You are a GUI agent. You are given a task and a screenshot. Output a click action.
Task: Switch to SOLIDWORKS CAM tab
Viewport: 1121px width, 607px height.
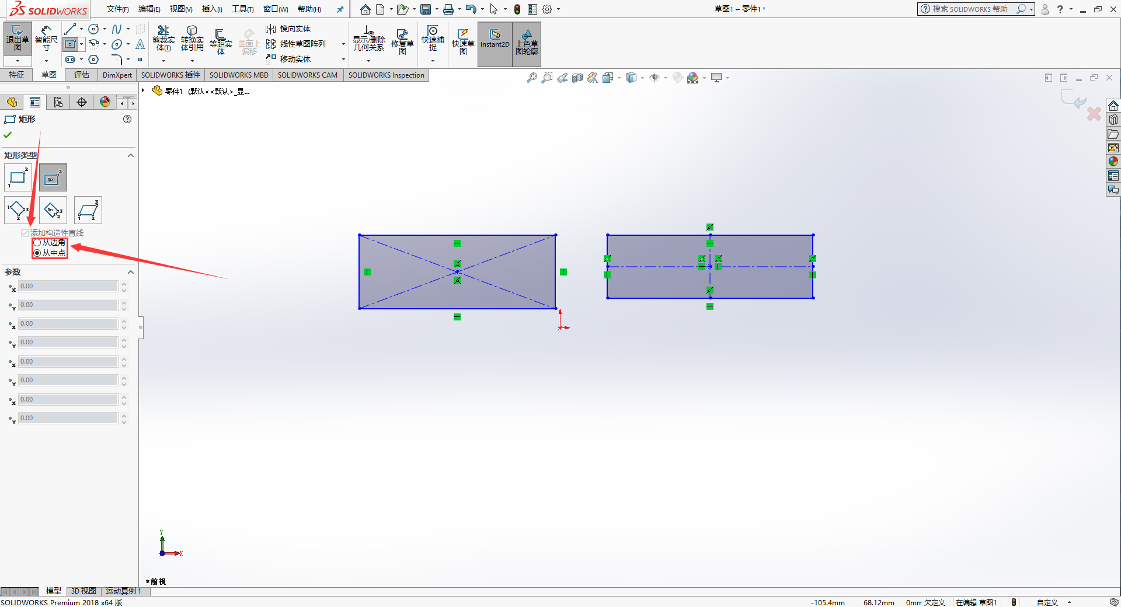coord(308,75)
